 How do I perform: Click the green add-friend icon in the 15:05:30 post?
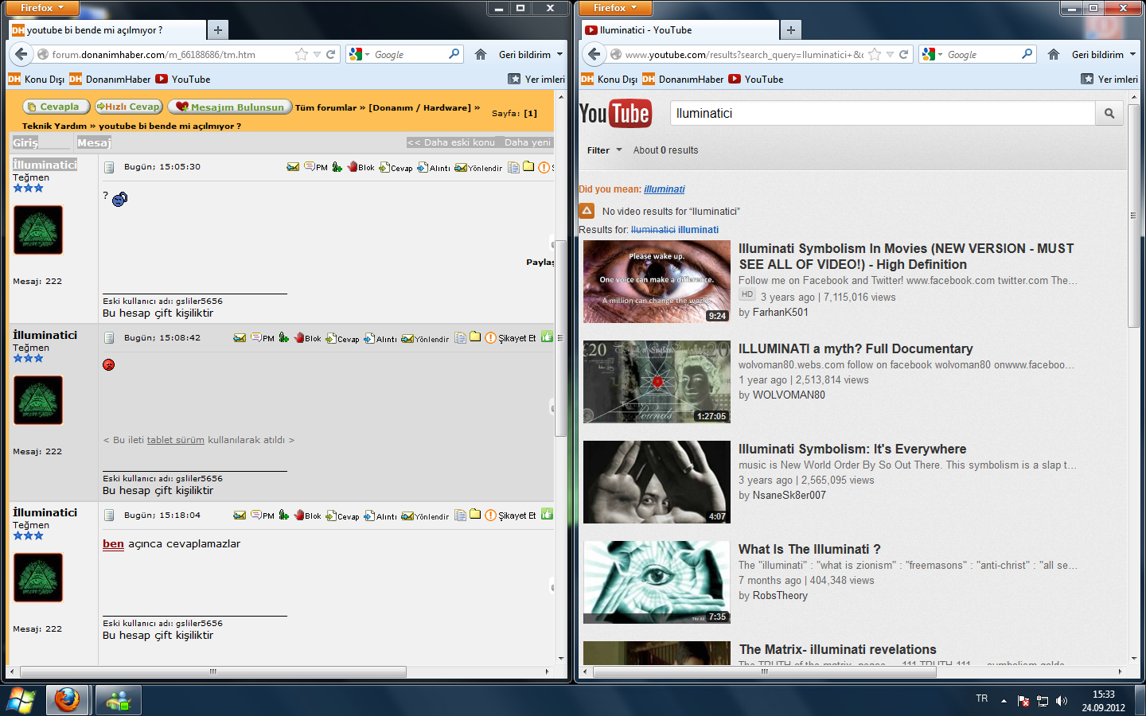(337, 167)
